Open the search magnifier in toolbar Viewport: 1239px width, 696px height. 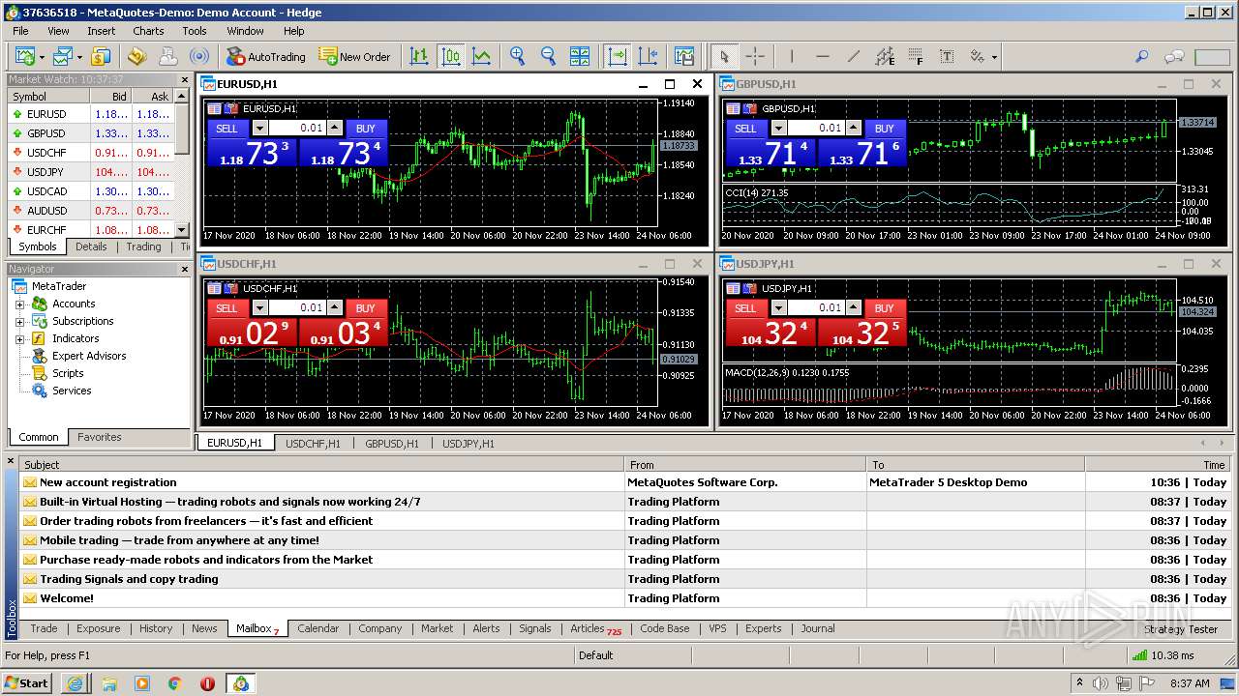click(x=1142, y=56)
